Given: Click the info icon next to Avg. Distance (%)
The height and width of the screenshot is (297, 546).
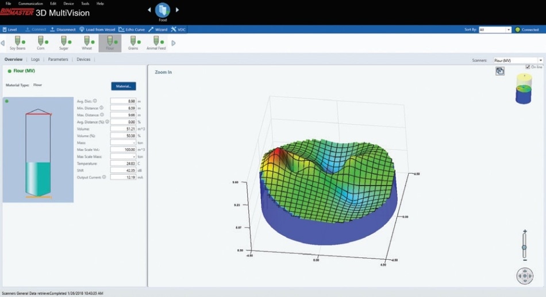Looking at the screenshot, I should tap(107, 122).
